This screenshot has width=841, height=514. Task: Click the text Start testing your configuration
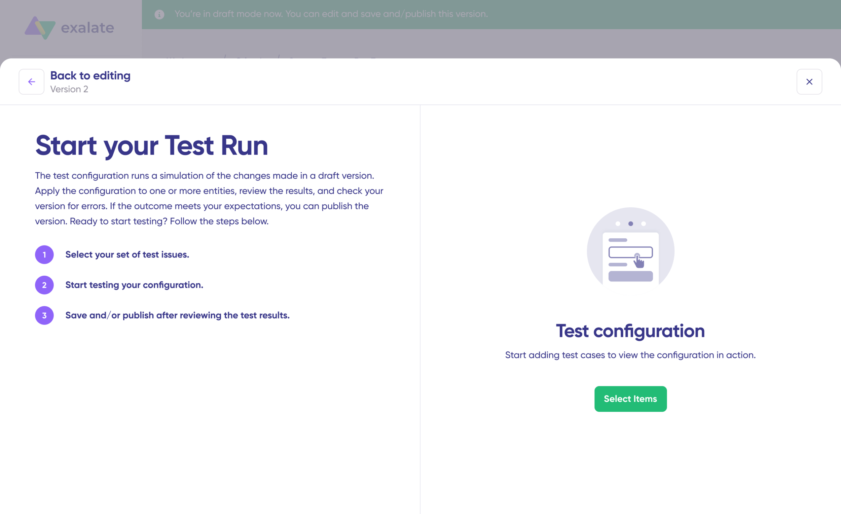[134, 285]
